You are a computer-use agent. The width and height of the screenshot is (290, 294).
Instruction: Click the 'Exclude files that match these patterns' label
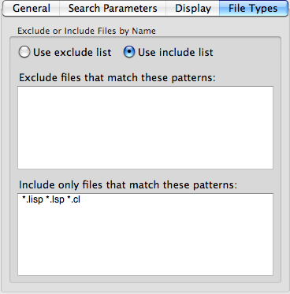point(117,78)
